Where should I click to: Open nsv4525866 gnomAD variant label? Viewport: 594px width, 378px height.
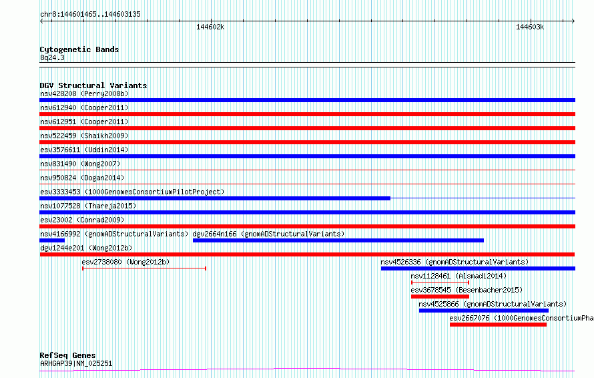[x=493, y=304]
